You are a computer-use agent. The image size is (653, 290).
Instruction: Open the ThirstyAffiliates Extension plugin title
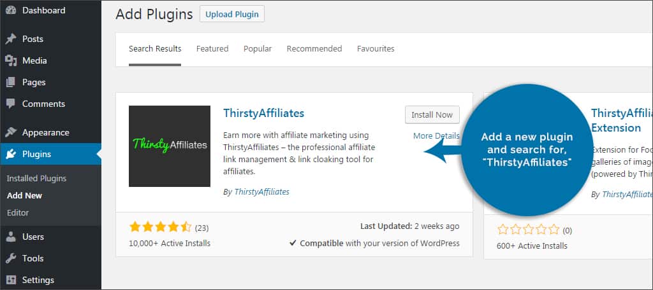tap(622, 120)
